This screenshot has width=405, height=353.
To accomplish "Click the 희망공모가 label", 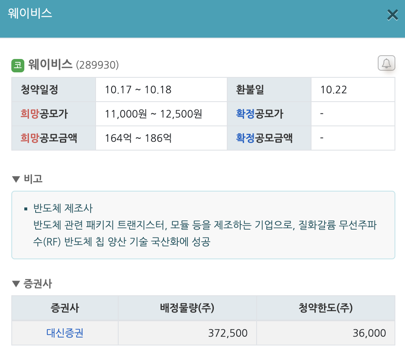I will [x=44, y=114].
